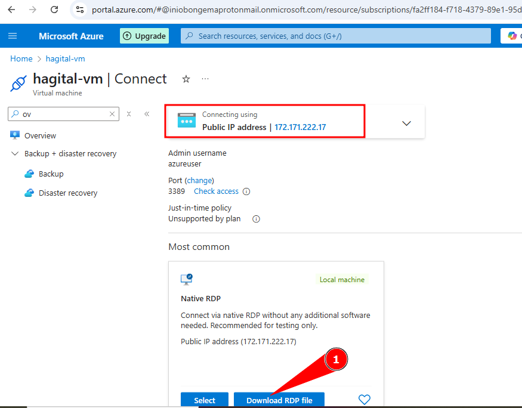Open the Overview menu item

coord(41,135)
